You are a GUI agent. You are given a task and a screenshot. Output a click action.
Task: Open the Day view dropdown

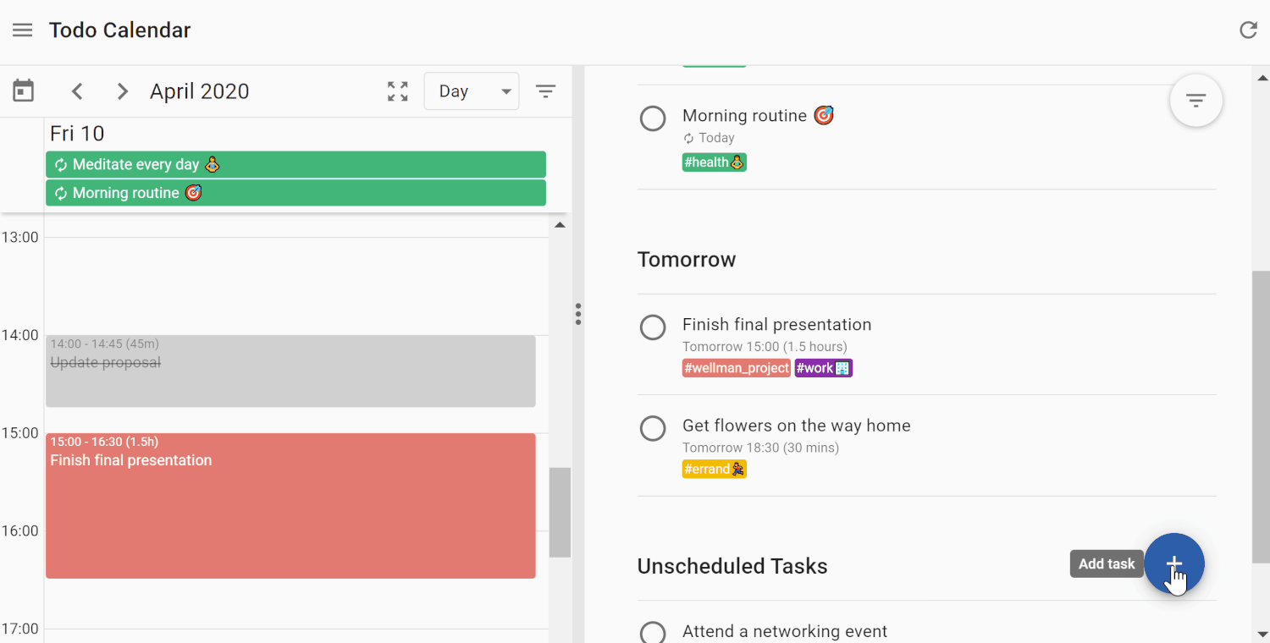(x=472, y=91)
